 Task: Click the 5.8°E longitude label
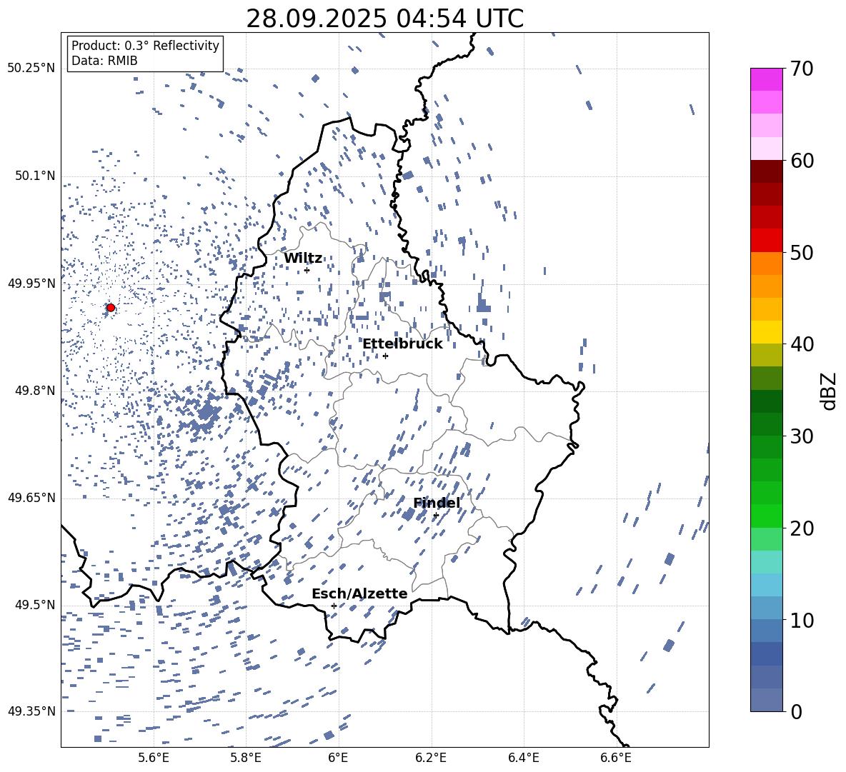tap(246, 758)
